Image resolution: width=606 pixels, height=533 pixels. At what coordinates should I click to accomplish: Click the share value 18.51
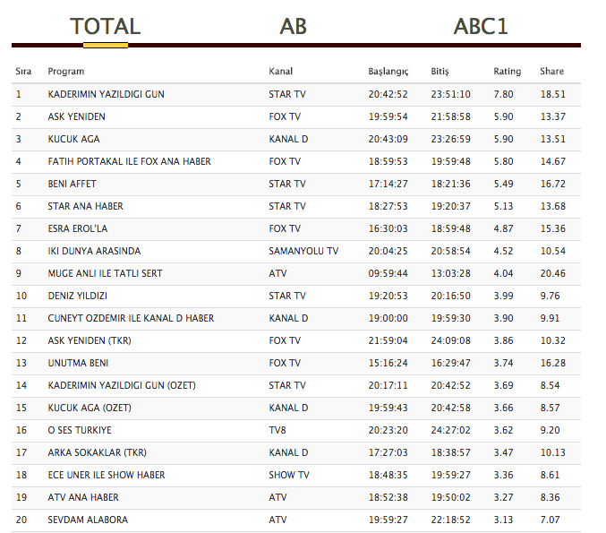[x=552, y=94]
